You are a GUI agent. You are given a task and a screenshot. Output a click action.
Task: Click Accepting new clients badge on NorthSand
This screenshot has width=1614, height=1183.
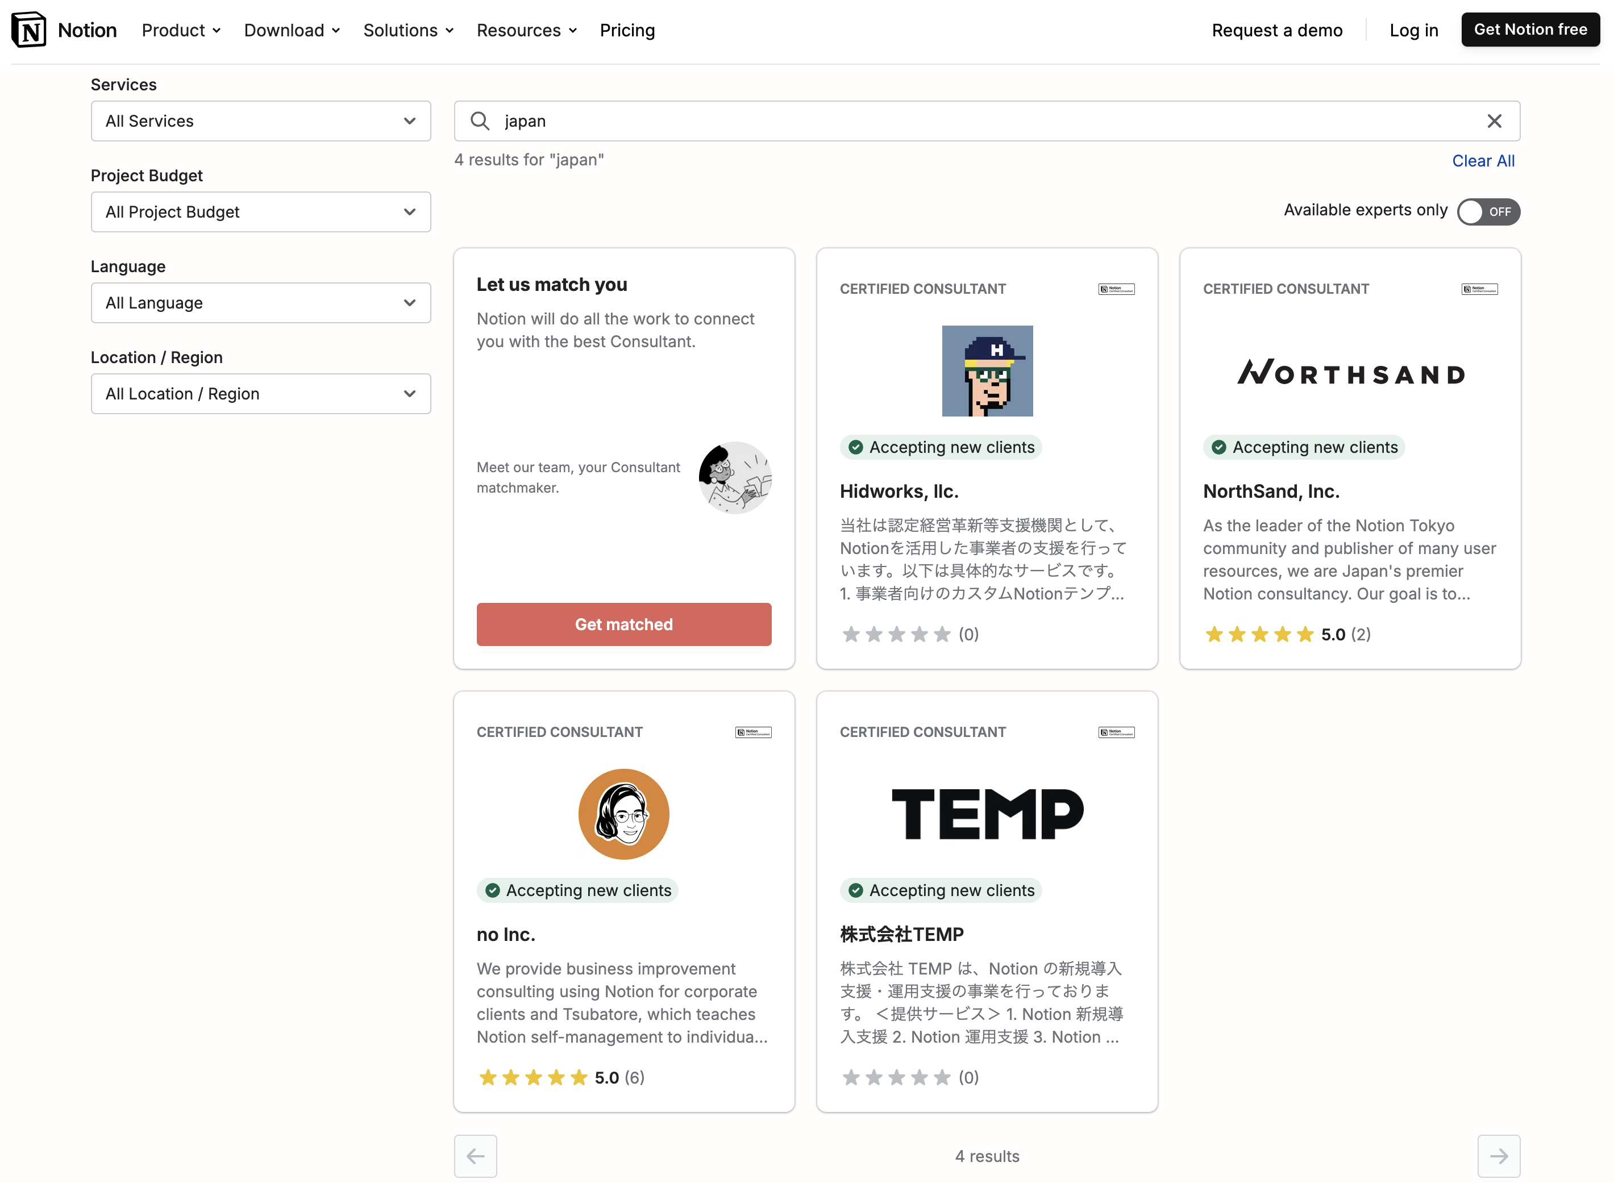click(x=1303, y=448)
